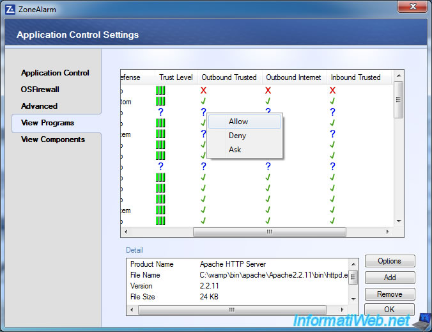Click the ZoneAlarm logo in the title bar
432x332 pixels.
point(10,10)
